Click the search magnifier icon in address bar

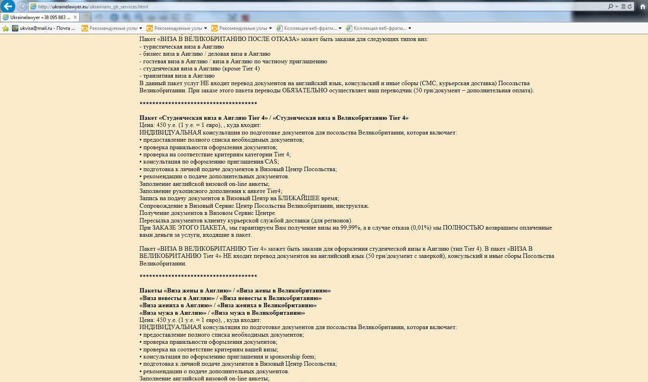click(x=610, y=6)
